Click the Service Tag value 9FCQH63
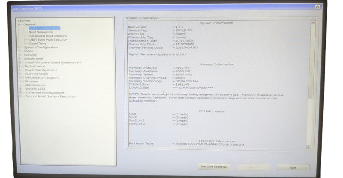The image size is (343, 178). tap(184, 30)
